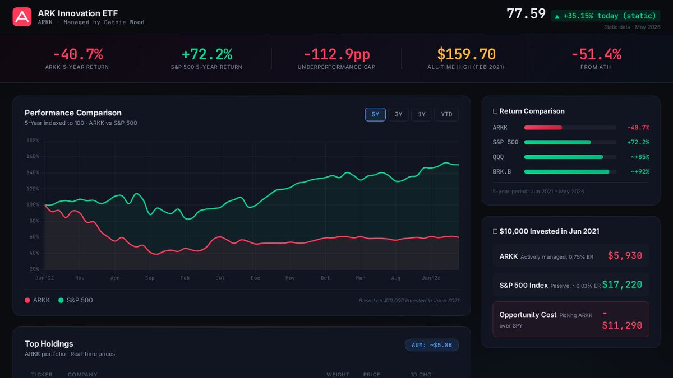Click the AUM ~$5.8B badge
The width and height of the screenshot is (673, 378).
[x=432, y=345]
